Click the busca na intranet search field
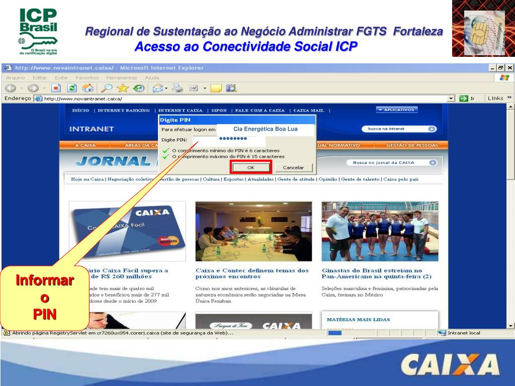This screenshot has height=386, width=515. [x=396, y=129]
